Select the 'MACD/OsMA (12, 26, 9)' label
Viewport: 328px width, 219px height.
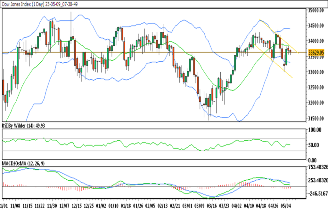point(23,163)
